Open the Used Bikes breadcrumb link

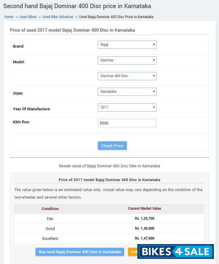point(28,17)
